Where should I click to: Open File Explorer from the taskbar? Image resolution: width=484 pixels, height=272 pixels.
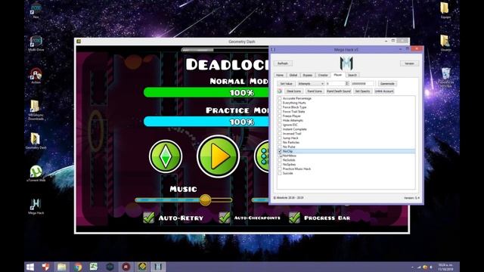[61, 267]
